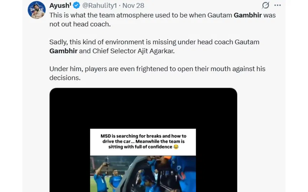The height and width of the screenshot is (192, 308).
Task: Click bold Gambhir before Chief Selector
Action: tap(63, 51)
